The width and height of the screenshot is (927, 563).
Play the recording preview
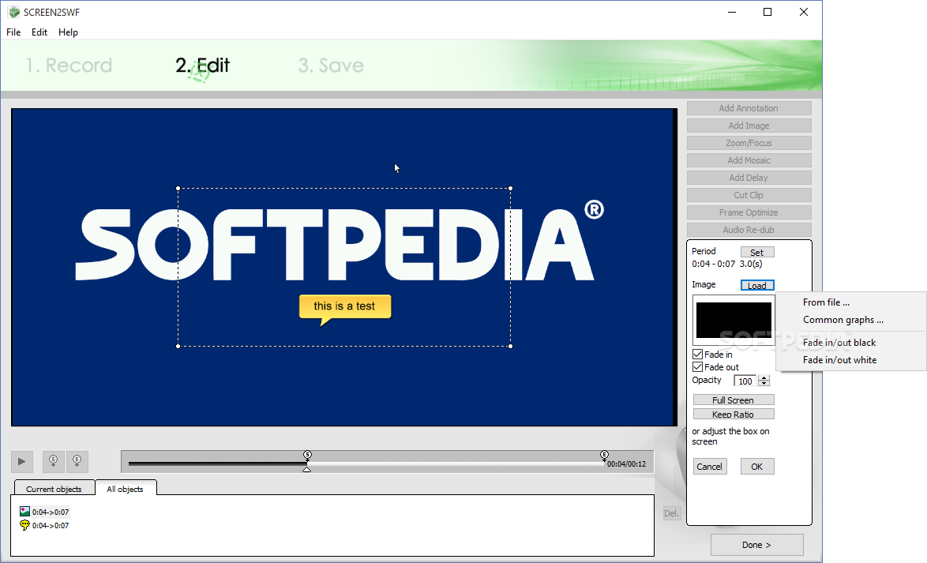tap(22, 461)
